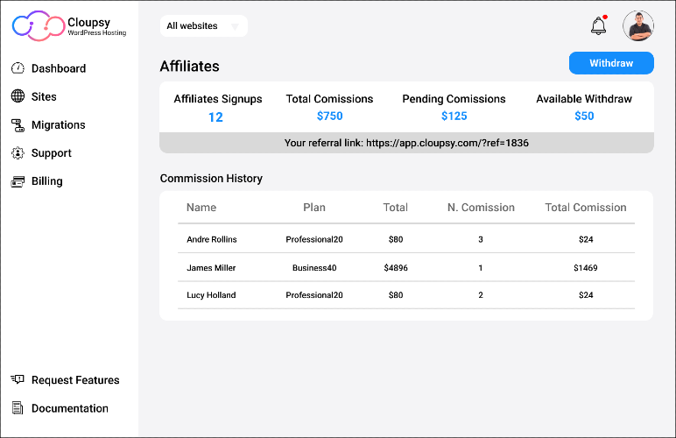This screenshot has height=438, width=676.
Task: Click the Documentation page icon
Action: pos(18,408)
